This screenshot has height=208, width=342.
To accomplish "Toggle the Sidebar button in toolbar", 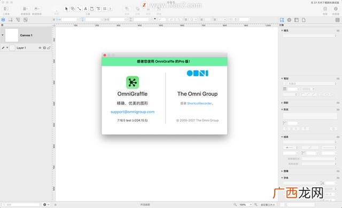I will click(x=6, y=9).
